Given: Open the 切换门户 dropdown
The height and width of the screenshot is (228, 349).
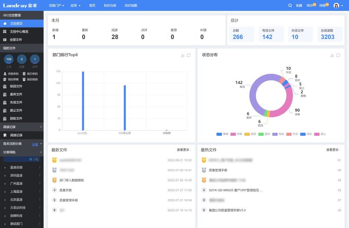Looking at the screenshot, I should click(x=57, y=5).
